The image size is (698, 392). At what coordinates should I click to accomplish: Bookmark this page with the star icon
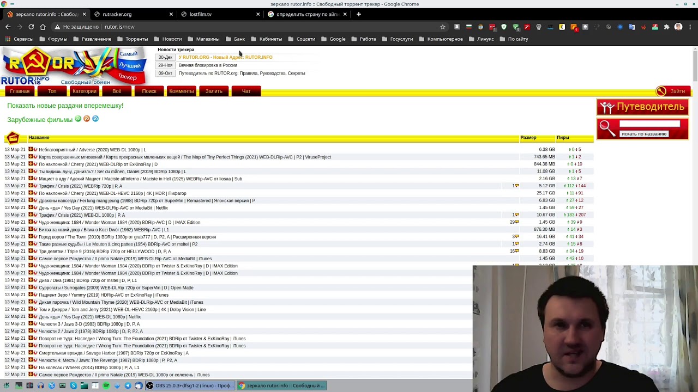443,27
